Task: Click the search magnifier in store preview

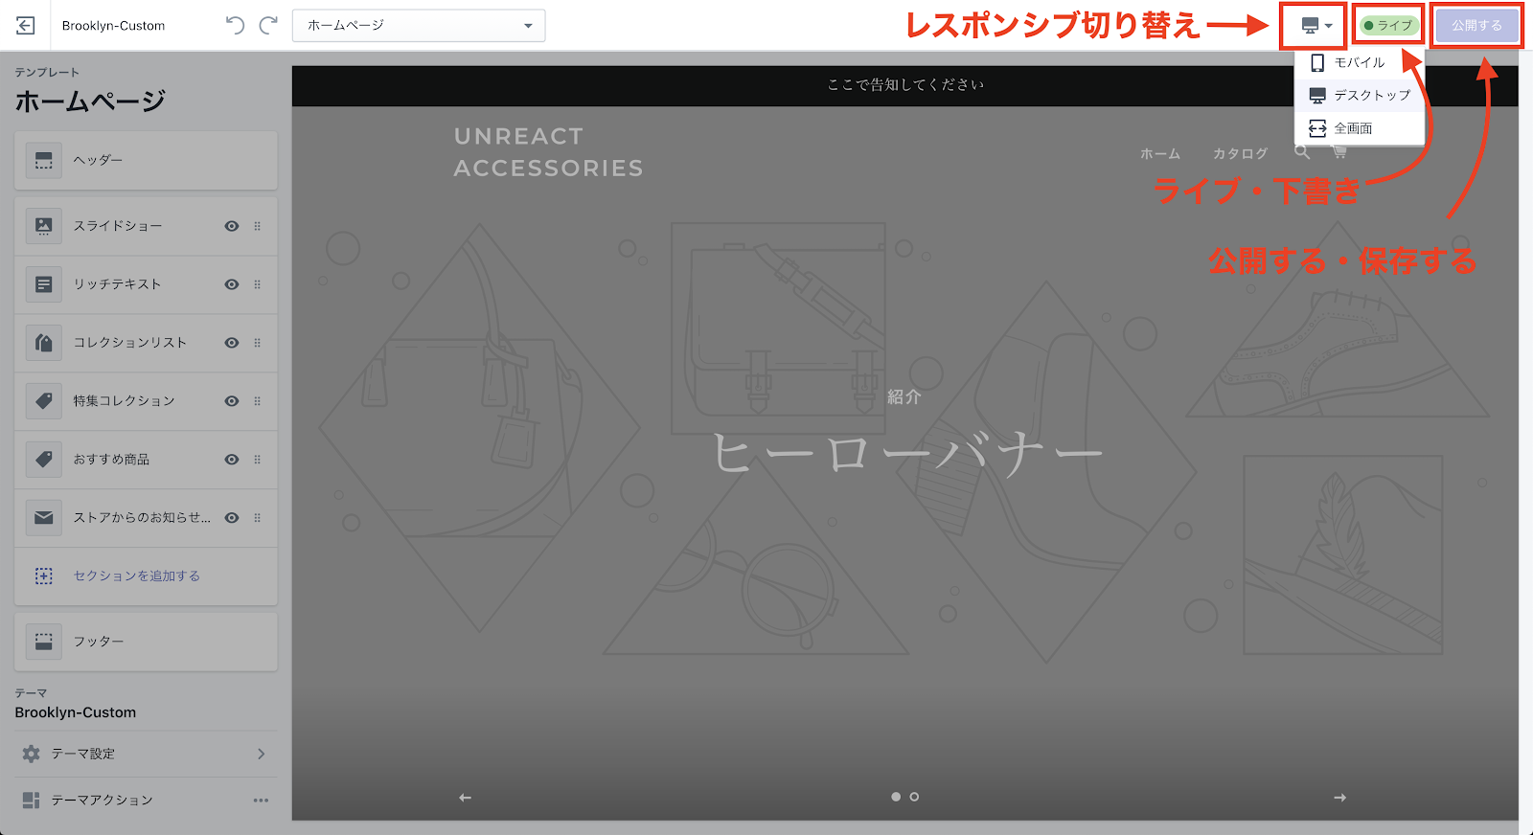Action: (x=1302, y=151)
